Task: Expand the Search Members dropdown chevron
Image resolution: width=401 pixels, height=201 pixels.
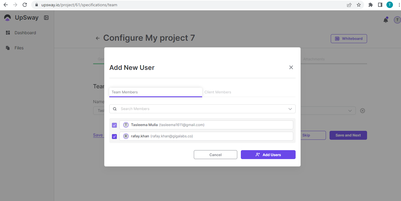Action: [x=290, y=109]
